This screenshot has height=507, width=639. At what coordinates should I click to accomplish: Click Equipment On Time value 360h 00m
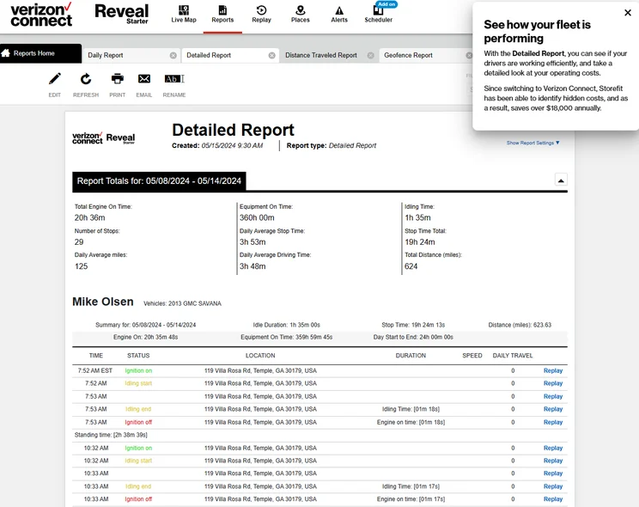pyautogui.click(x=257, y=217)
